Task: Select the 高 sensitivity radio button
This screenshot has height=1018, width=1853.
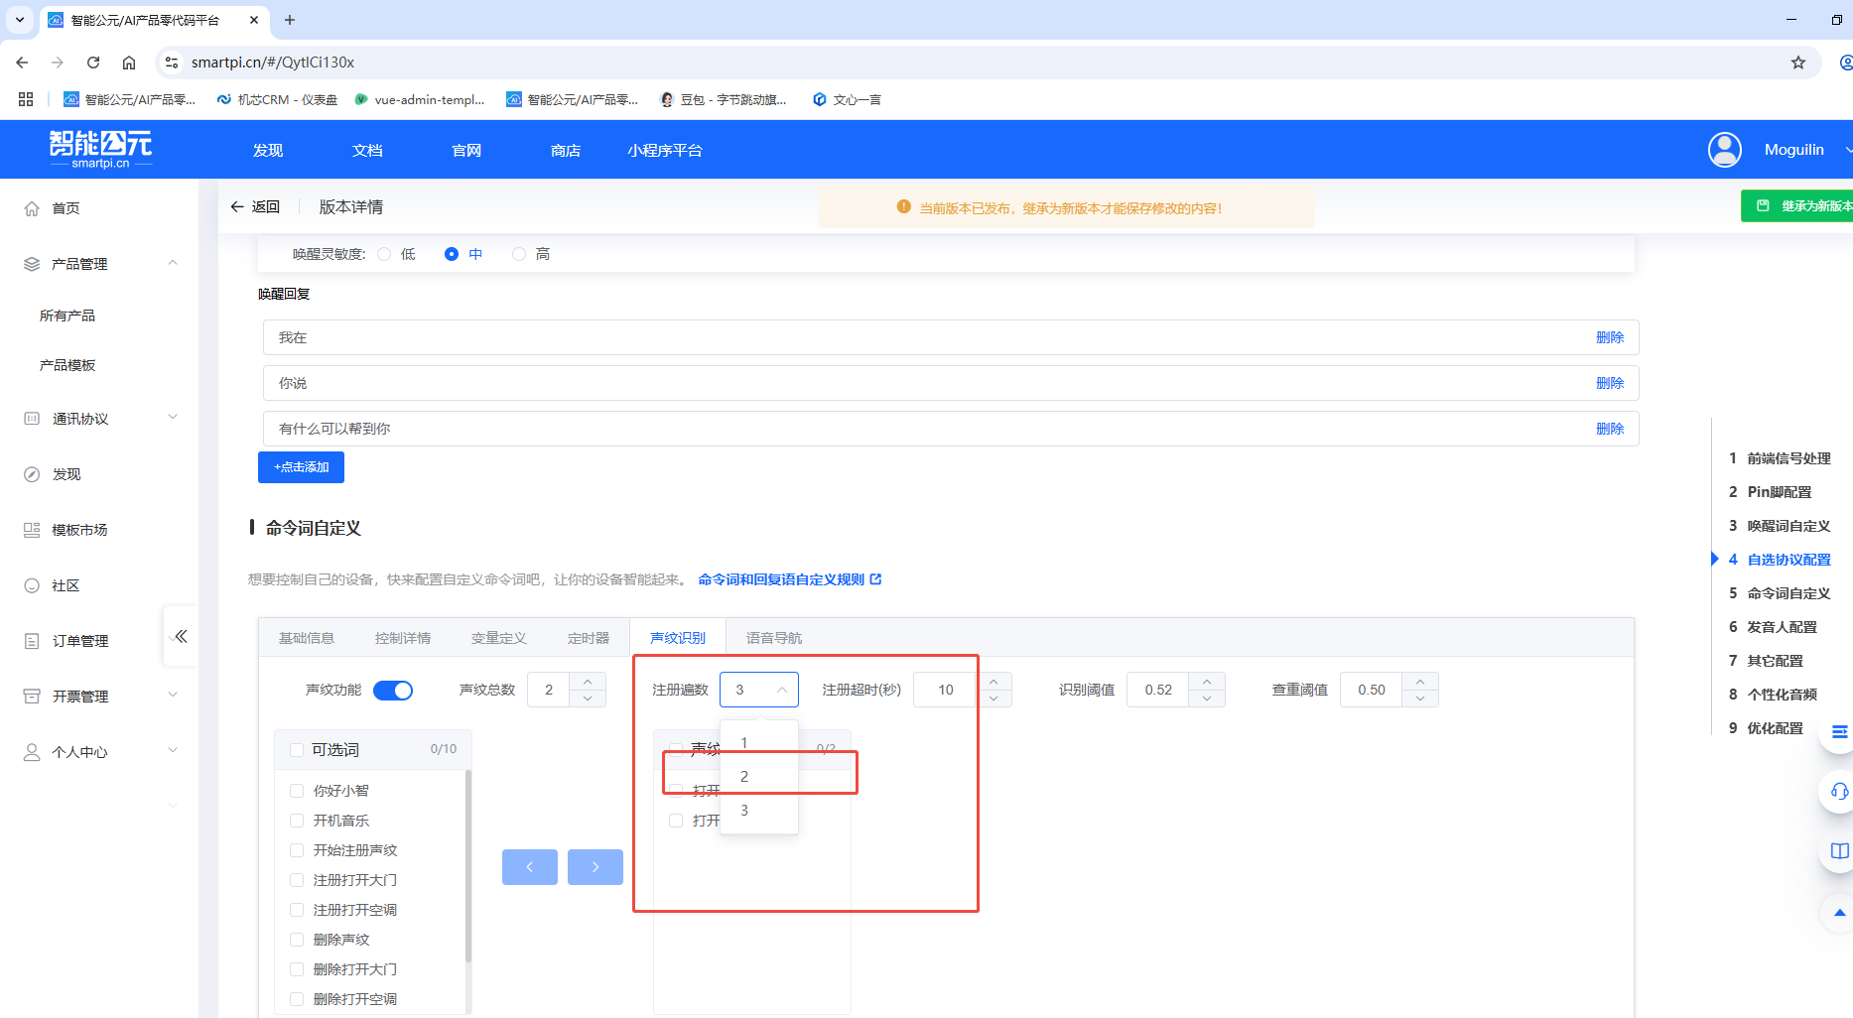Action: pos(518,253)
